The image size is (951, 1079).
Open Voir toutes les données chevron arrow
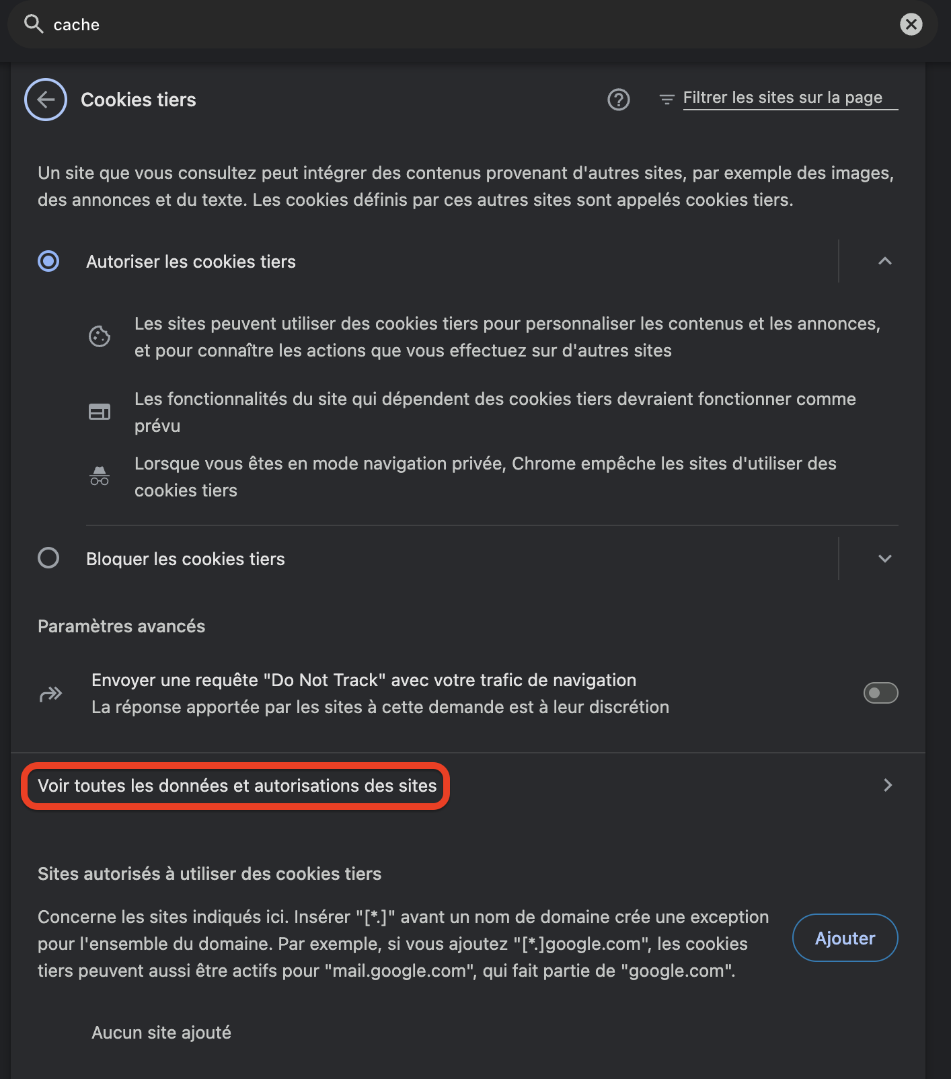click(x=888, y=785)
